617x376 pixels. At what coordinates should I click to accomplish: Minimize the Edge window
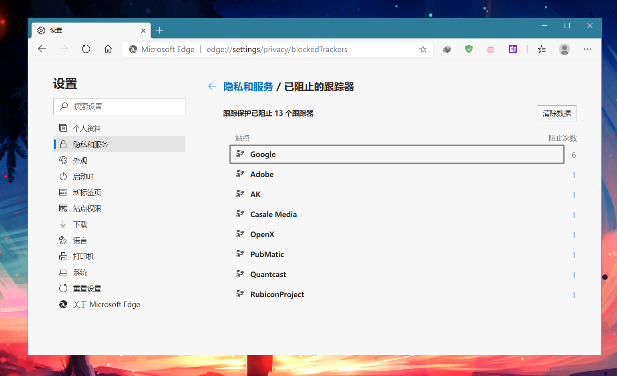click(544, 26)
